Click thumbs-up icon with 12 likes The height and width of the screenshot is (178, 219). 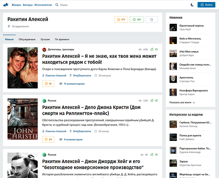pos(152,100)
